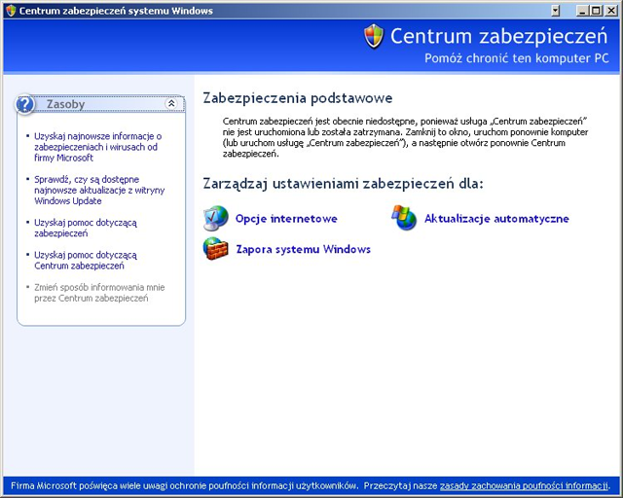Click the Opcje internetowe globe icon
The width and height of the screenshot is (623, 498).
click(x=215, y=219)
